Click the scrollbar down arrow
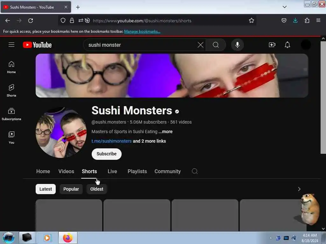326x244 pixels. click(x=323, y=229)
